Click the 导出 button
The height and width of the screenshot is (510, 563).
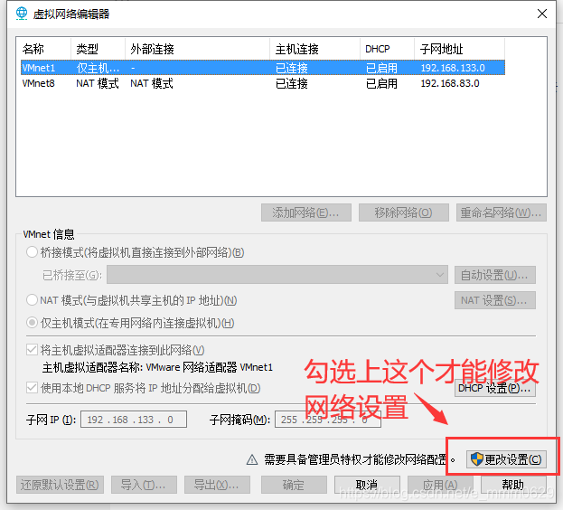coord(217,485)
